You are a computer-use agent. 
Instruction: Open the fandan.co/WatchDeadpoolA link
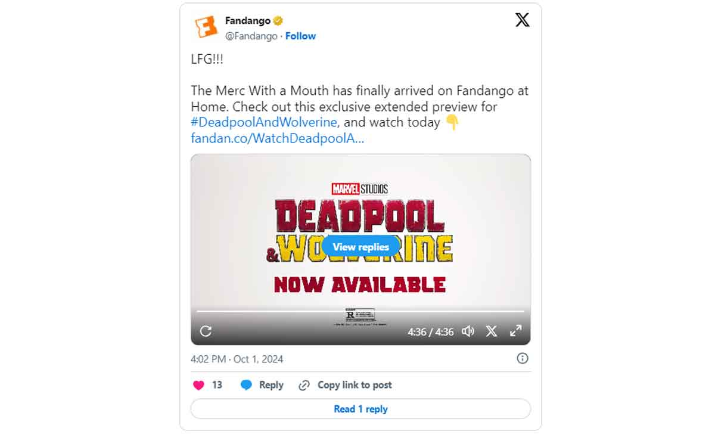click(x=277, y=138)
